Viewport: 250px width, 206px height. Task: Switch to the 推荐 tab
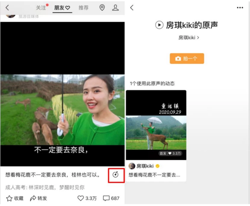(83, 8)
